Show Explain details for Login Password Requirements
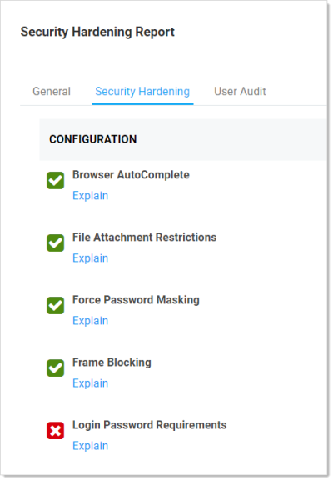The image size is (333, 481). pos(91,446)
